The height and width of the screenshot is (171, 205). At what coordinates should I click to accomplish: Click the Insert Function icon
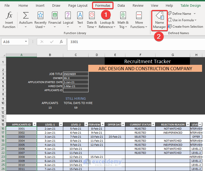coord(9,15)
